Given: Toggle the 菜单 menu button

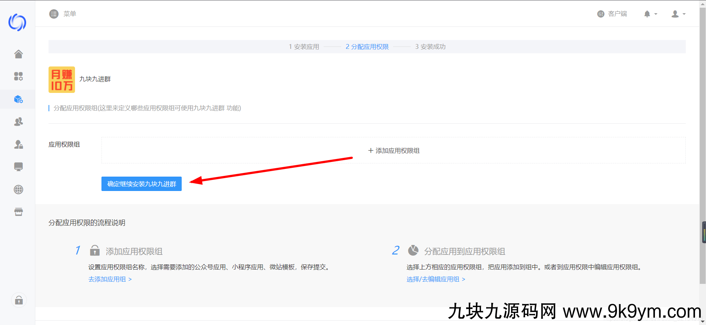Looking at the screenshot, I should click(63, 14).
